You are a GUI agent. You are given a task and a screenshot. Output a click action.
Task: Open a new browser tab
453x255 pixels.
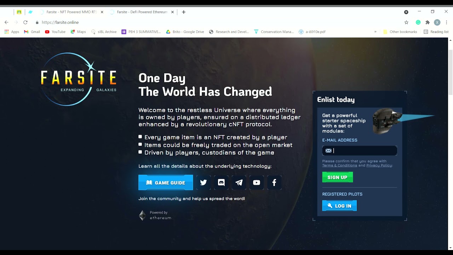click(x=184, y=12)
